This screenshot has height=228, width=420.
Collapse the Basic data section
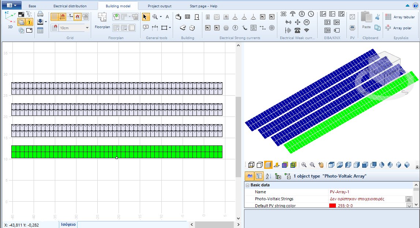point(247,185)
